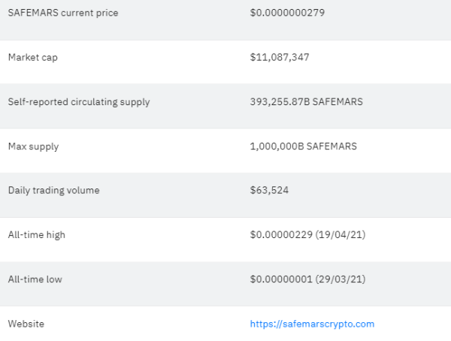Click the market cap value $11,087,347
The image size is (451, 341).
coord(280,57)
